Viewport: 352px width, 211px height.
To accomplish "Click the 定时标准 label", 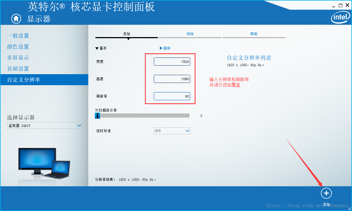I will [103, 131].
